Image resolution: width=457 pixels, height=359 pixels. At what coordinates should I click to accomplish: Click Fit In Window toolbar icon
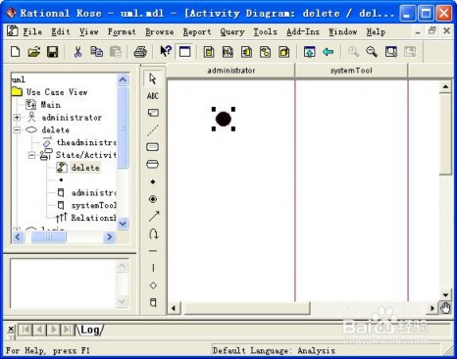391,52
